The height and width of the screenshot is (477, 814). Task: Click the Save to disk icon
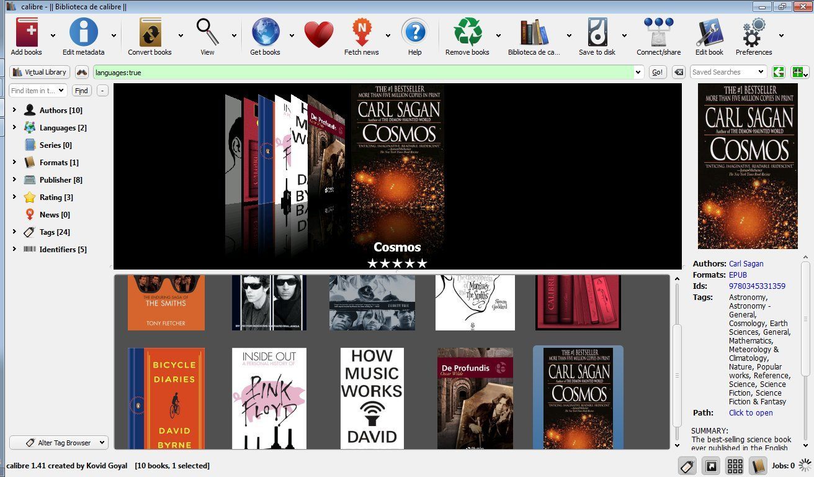(597, 32)
